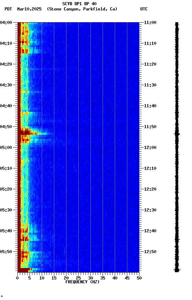Click the 25 Hz frequency tick label
This screenshot has width=192, height=300.
click(78, 278)
